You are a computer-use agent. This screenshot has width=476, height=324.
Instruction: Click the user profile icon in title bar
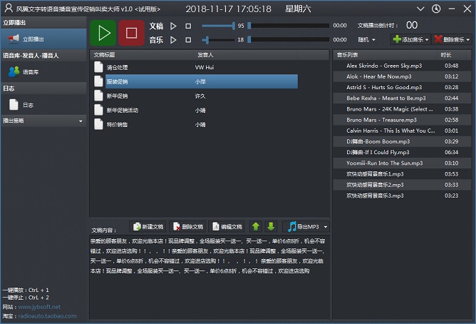tap(9, 8)
